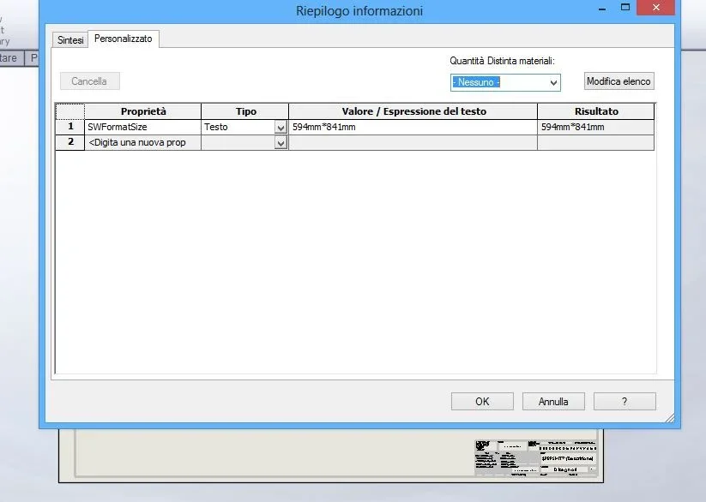The width and height of the screenshot is (706, 502).
Task: Select the SWFormatSize property cell
Action: tap(142, 127)
